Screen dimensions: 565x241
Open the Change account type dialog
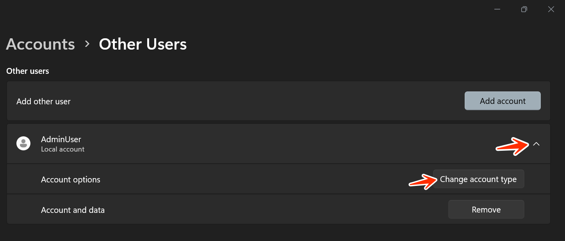click(x=478, y=179)
